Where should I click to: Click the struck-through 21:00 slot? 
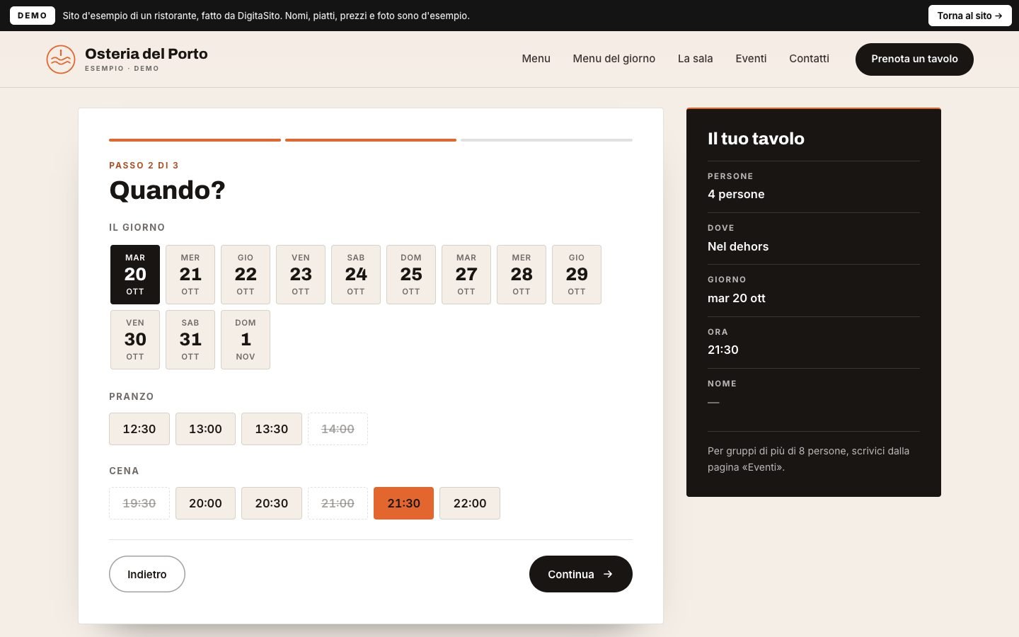tap(338, 503)
